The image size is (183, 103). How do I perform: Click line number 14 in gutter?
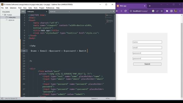(x=24, y=51)
